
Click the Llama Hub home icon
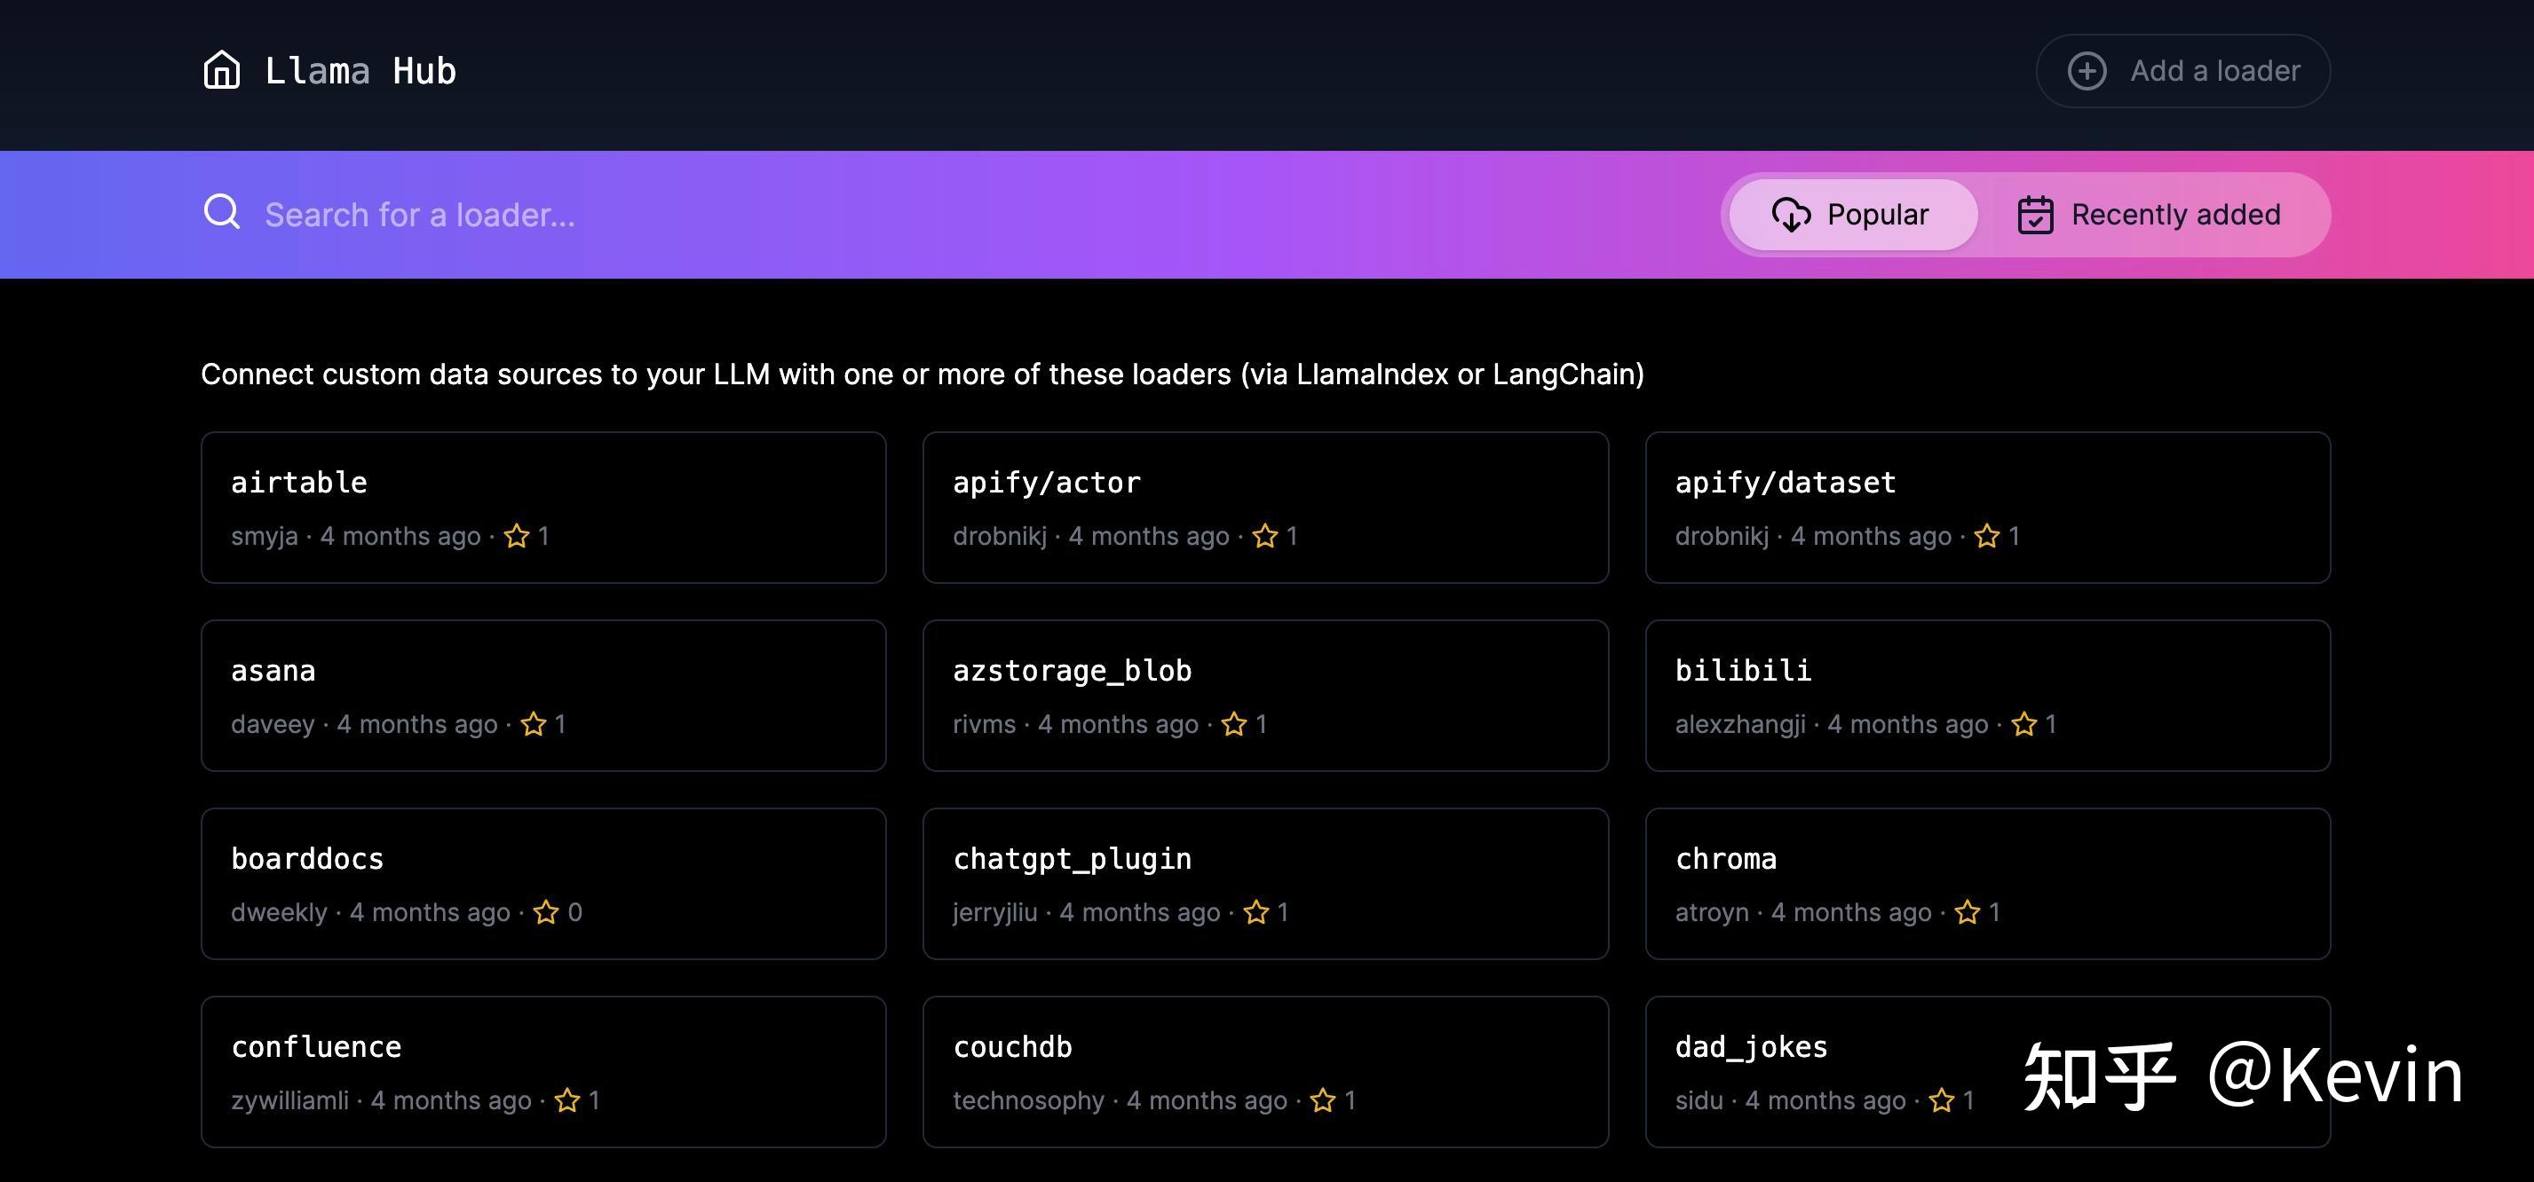click(x=221, y=70)
